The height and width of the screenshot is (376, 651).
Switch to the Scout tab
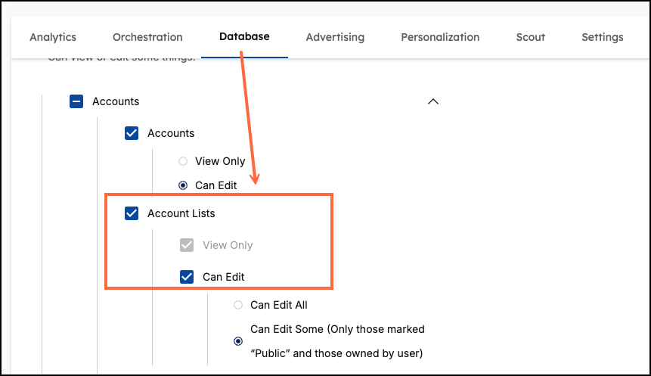530,37
